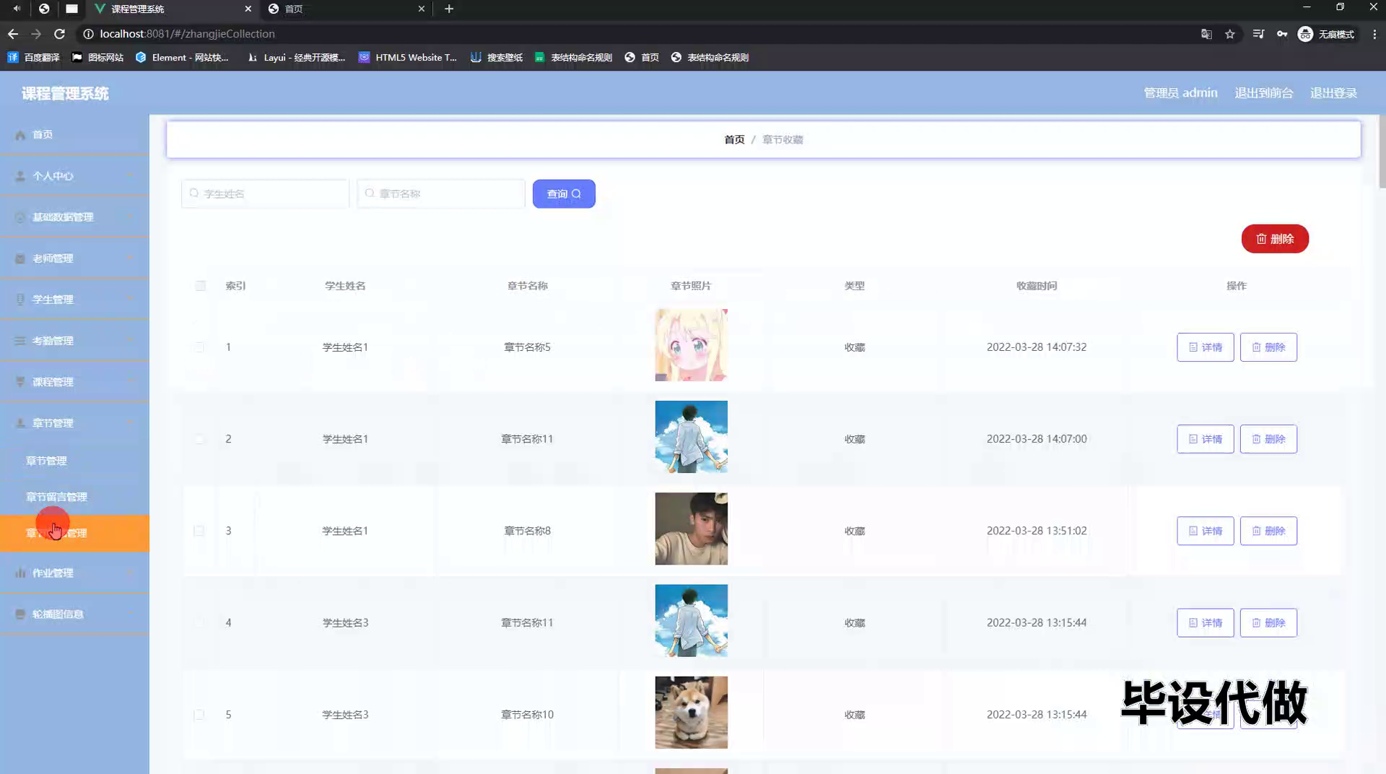Bookmark this page with star icon
The height and width of the screenshot is (774, 1386).
click(x=1230, y=34)
